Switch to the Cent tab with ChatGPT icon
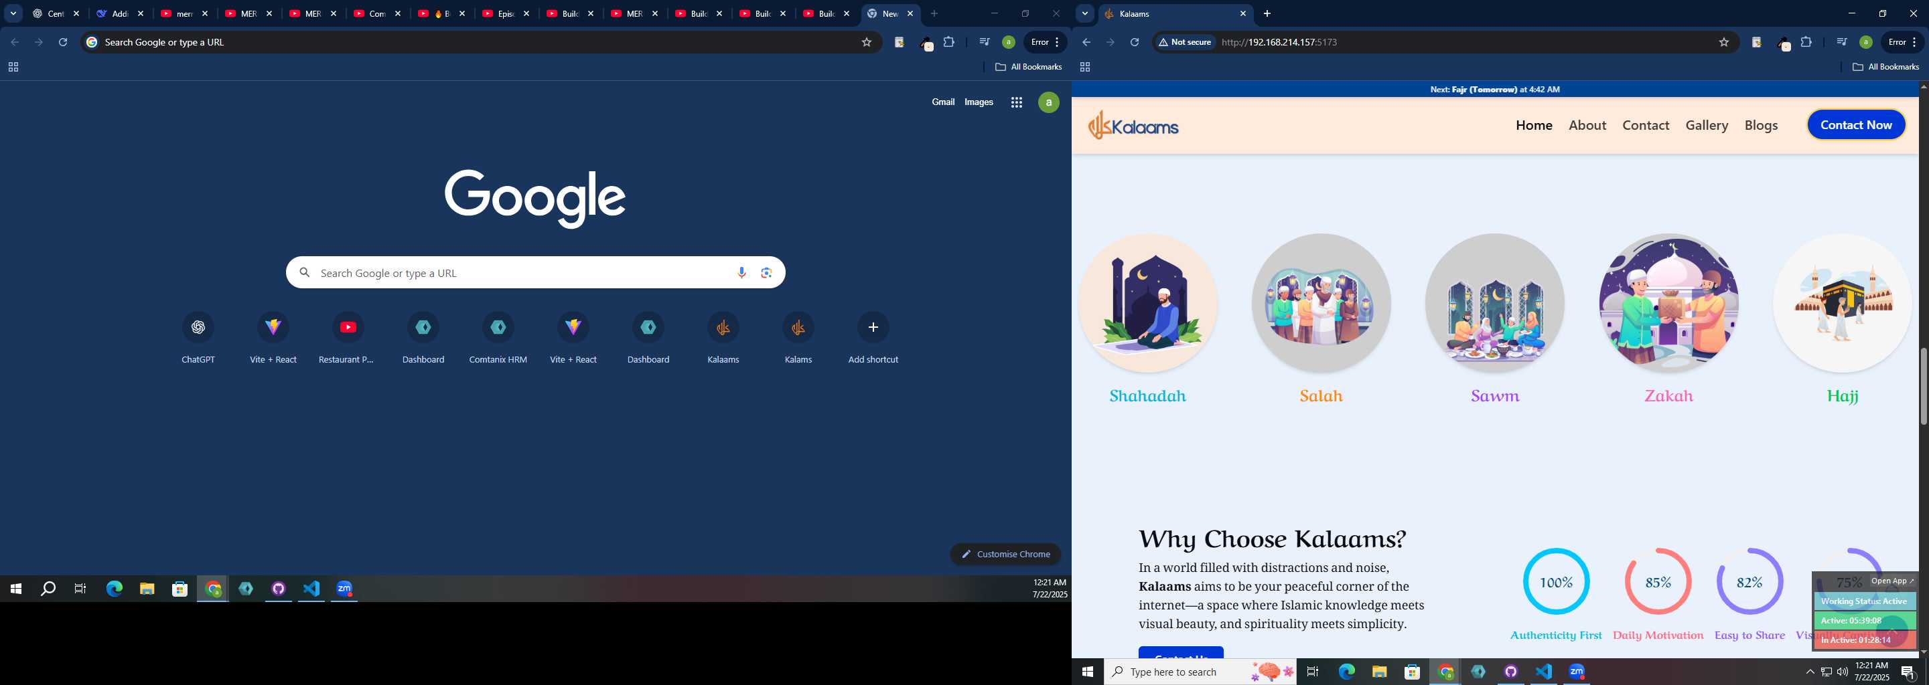Screen dimensions: 1929x685 click(56, 13)
